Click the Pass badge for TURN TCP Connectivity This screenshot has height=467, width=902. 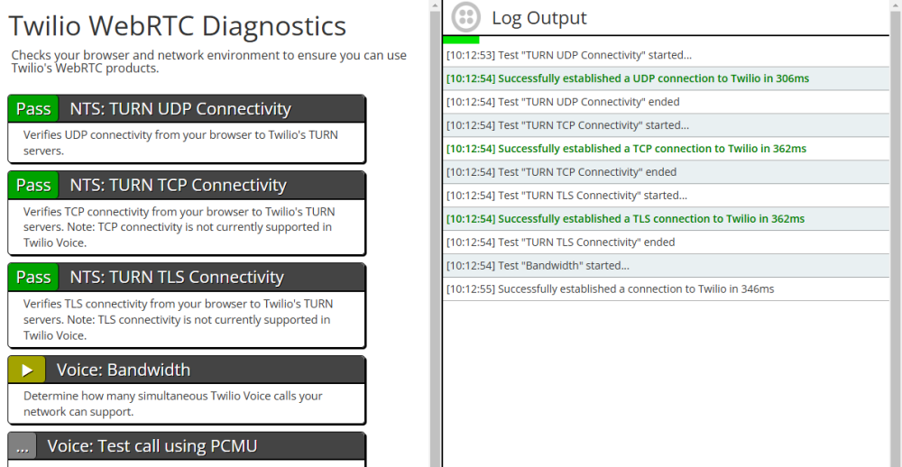33,185
